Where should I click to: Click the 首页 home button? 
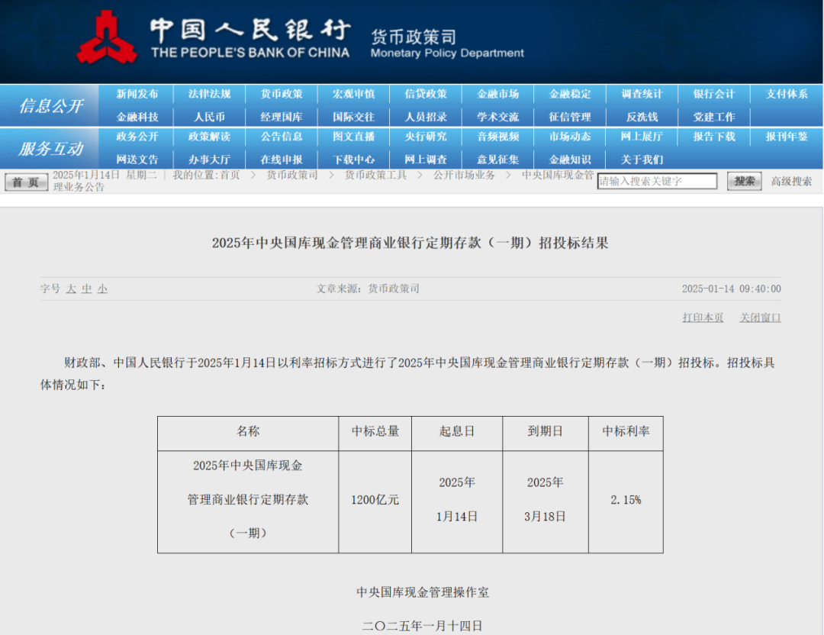tap(26, 182)
